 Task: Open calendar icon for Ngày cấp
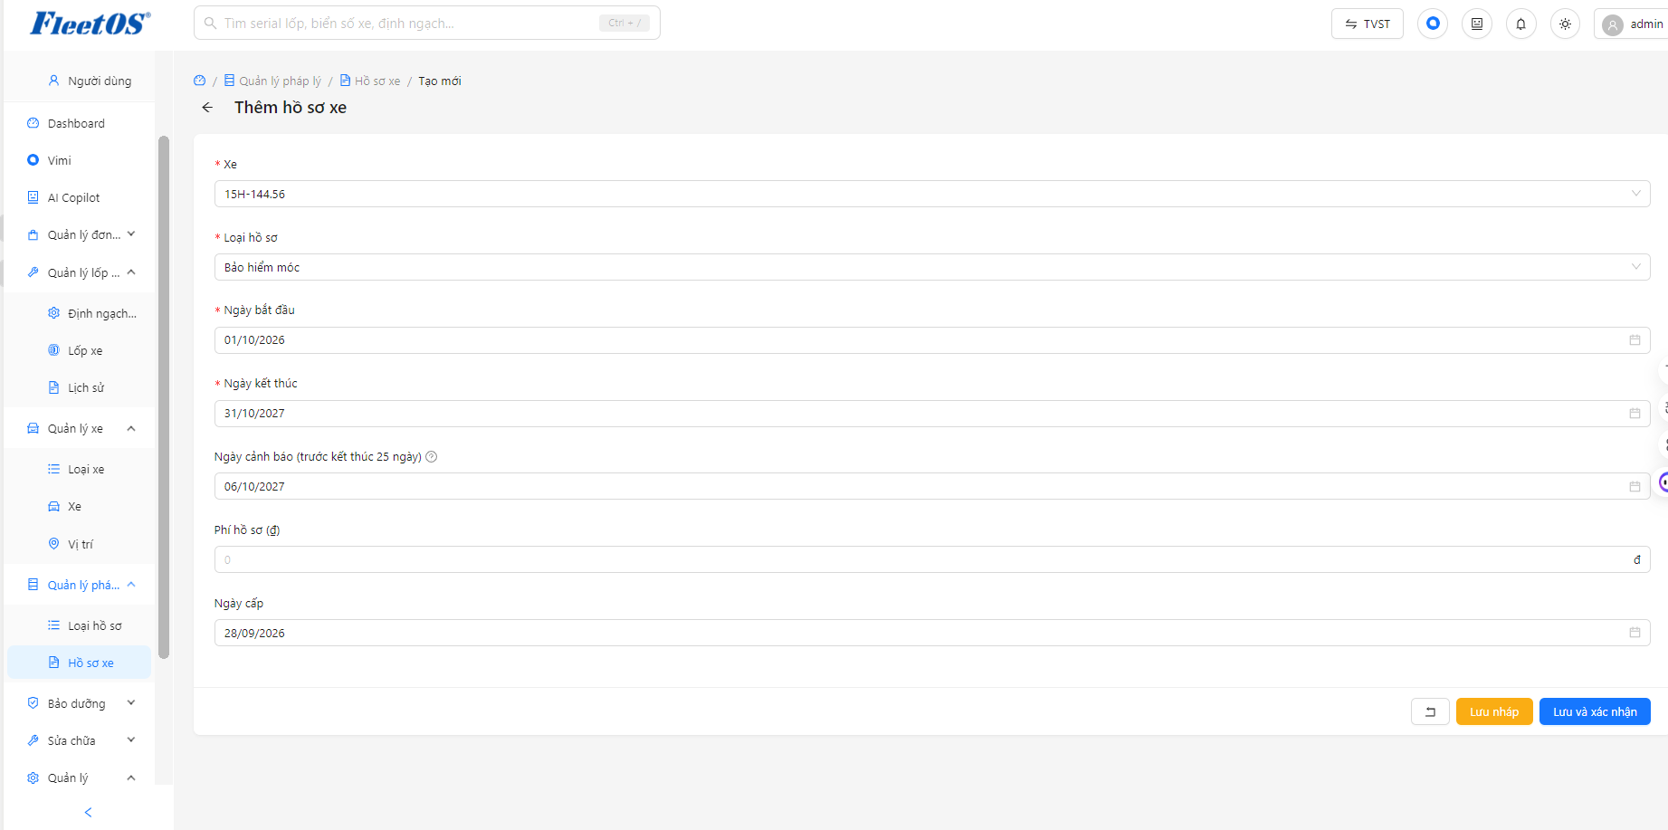click(1635, 633)
